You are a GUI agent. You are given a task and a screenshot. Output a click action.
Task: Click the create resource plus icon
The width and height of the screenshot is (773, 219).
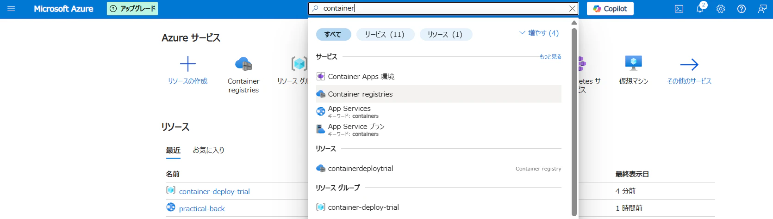187,64
